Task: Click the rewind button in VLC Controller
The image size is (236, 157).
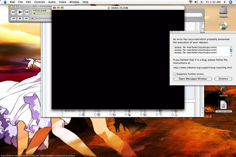Action: 13,12
